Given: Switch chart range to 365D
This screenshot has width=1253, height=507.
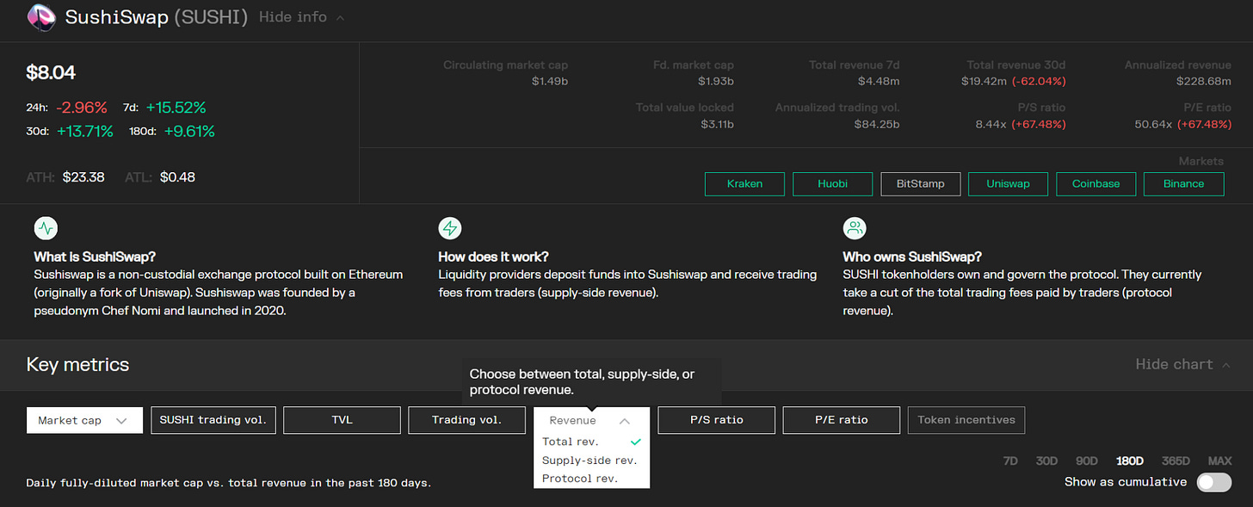Looking at the screenshot, I should pyautogui.click(x=1176, y=461).
